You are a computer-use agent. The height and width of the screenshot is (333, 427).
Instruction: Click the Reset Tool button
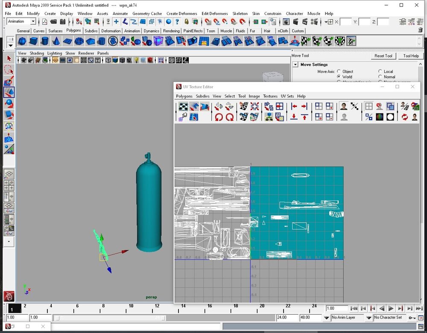(383, 56)
